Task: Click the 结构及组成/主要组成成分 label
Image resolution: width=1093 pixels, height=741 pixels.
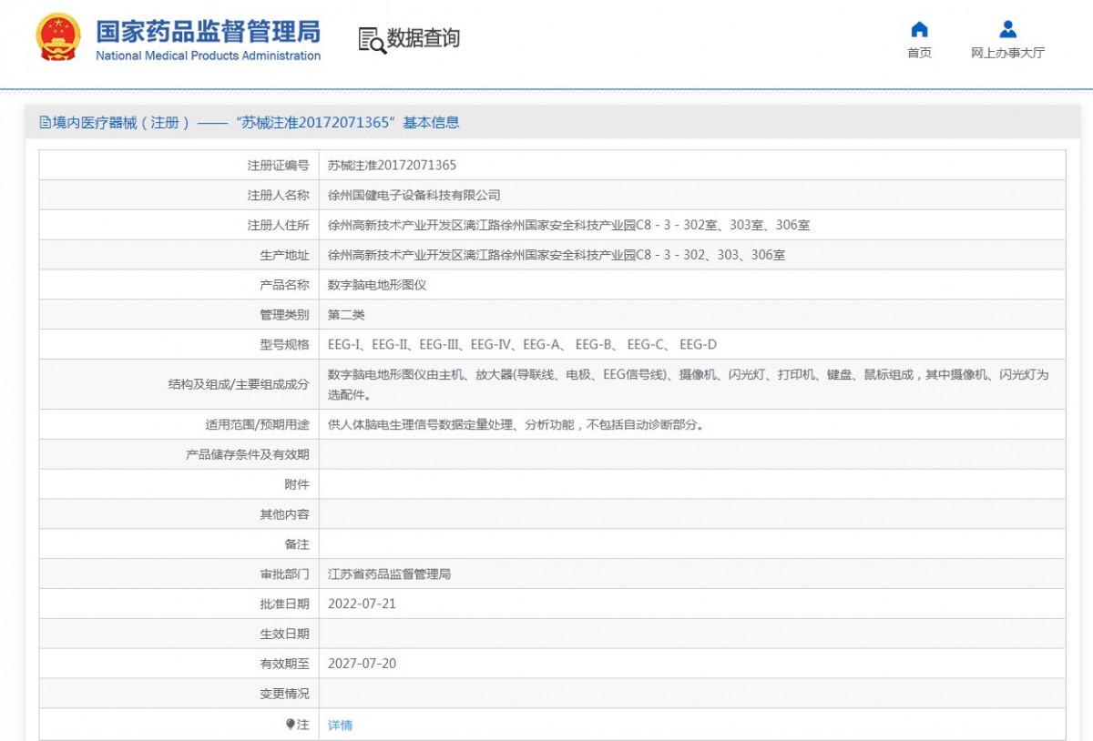Action: click(239, 385)
